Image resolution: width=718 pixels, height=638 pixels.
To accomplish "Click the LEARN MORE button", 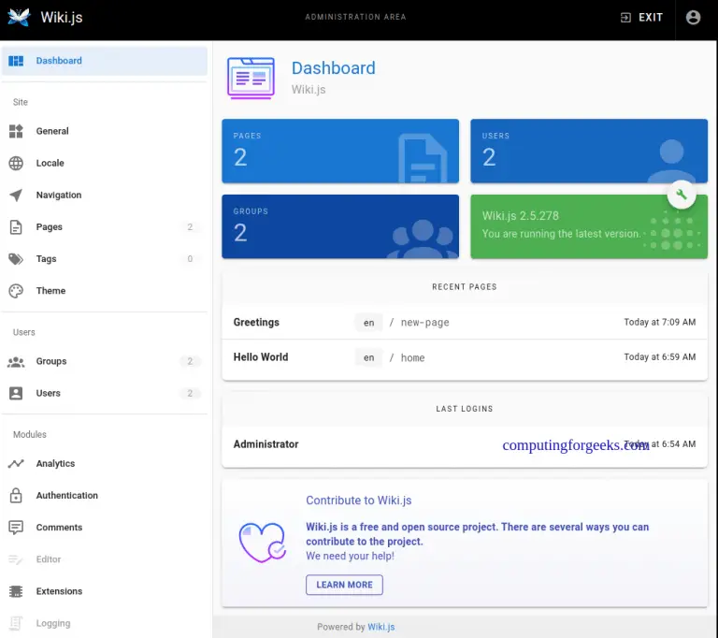I will (344, 585).
